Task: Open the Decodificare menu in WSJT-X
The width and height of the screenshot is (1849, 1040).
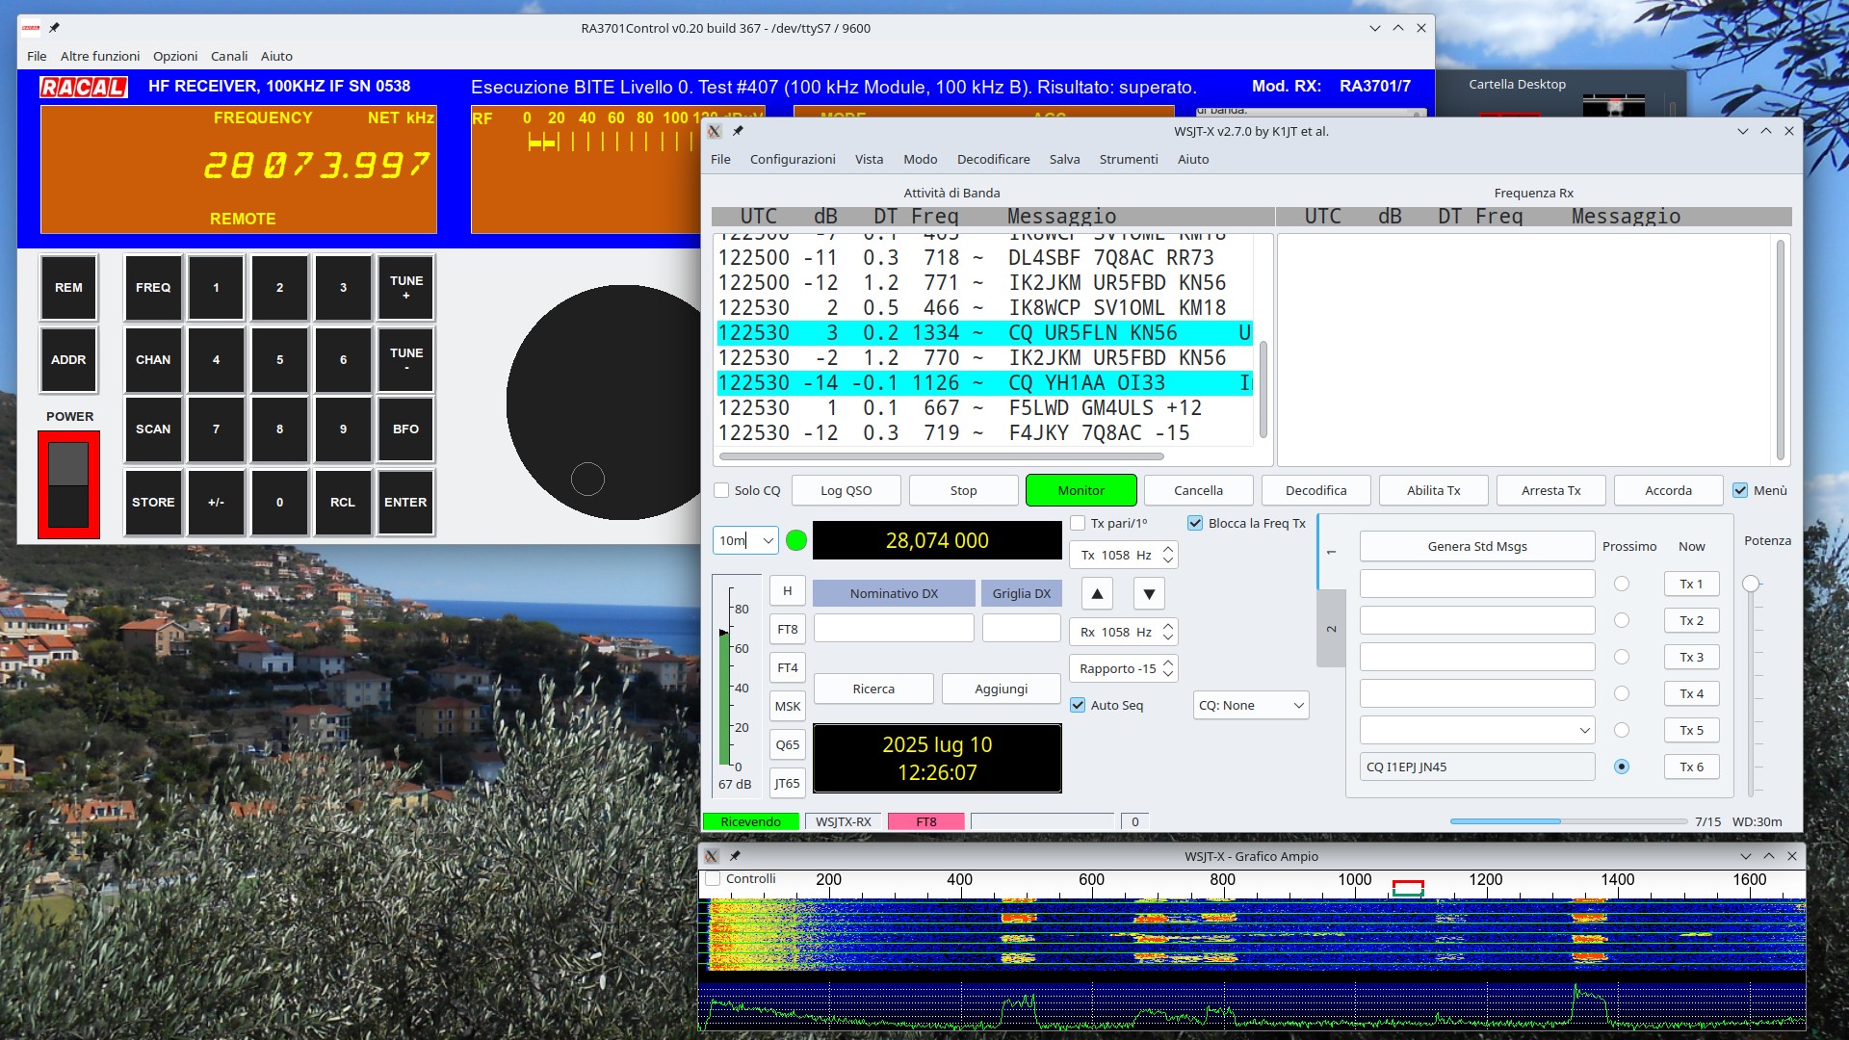Action: click(993, 159)
